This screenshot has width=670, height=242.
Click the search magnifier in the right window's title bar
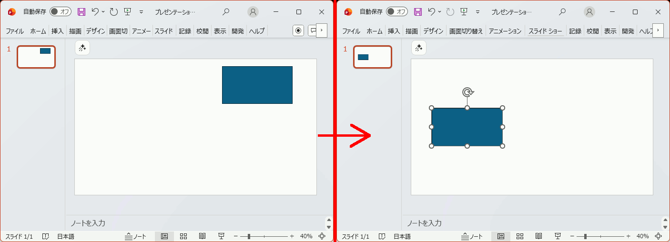[x=562, y=12]
